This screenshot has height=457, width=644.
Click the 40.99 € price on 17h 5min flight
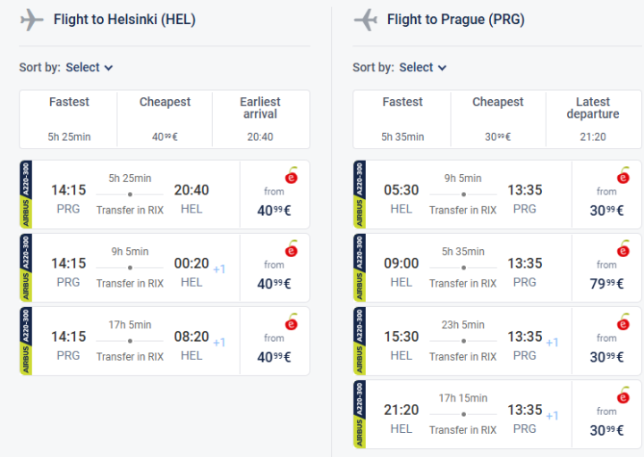275,357
